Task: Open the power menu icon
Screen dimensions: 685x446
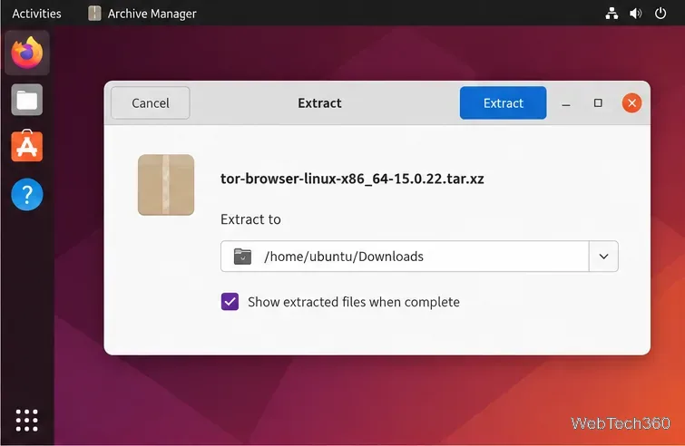Action: [661, 13]
